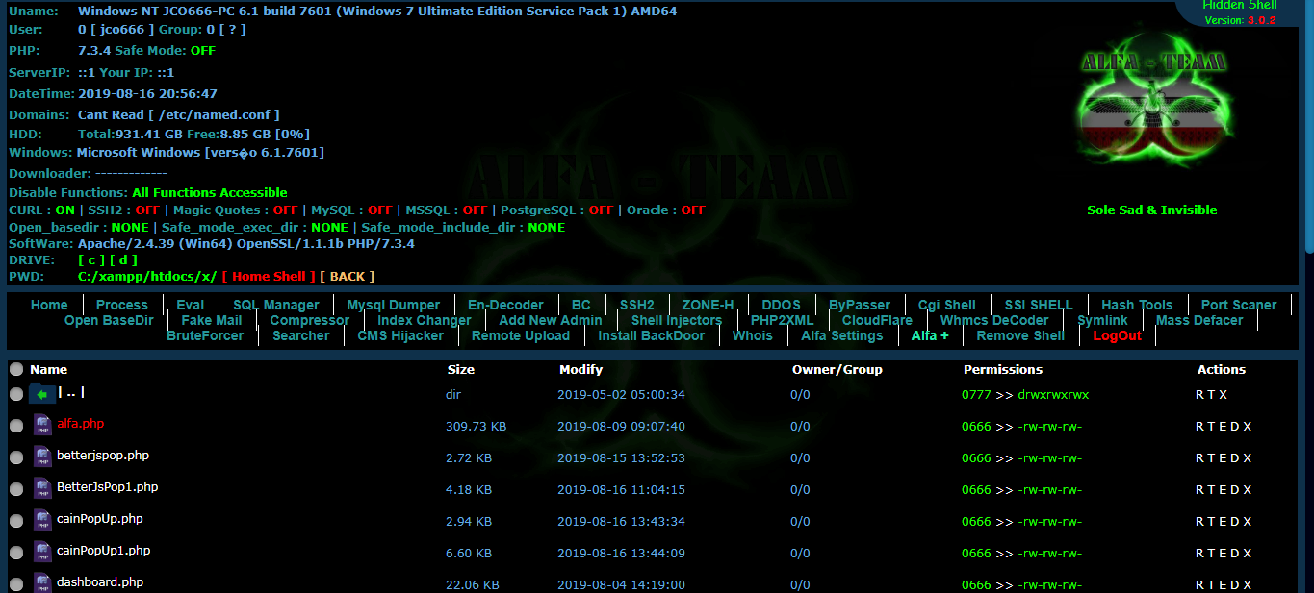The height and width of the screenshot is (593, 1314).
Task: Click the red LogOut menu item
Action: tap(1117, 335)
